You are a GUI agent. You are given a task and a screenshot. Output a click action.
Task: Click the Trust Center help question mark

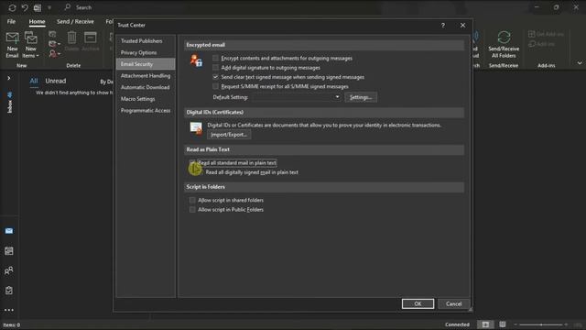(x=443, y=25)
